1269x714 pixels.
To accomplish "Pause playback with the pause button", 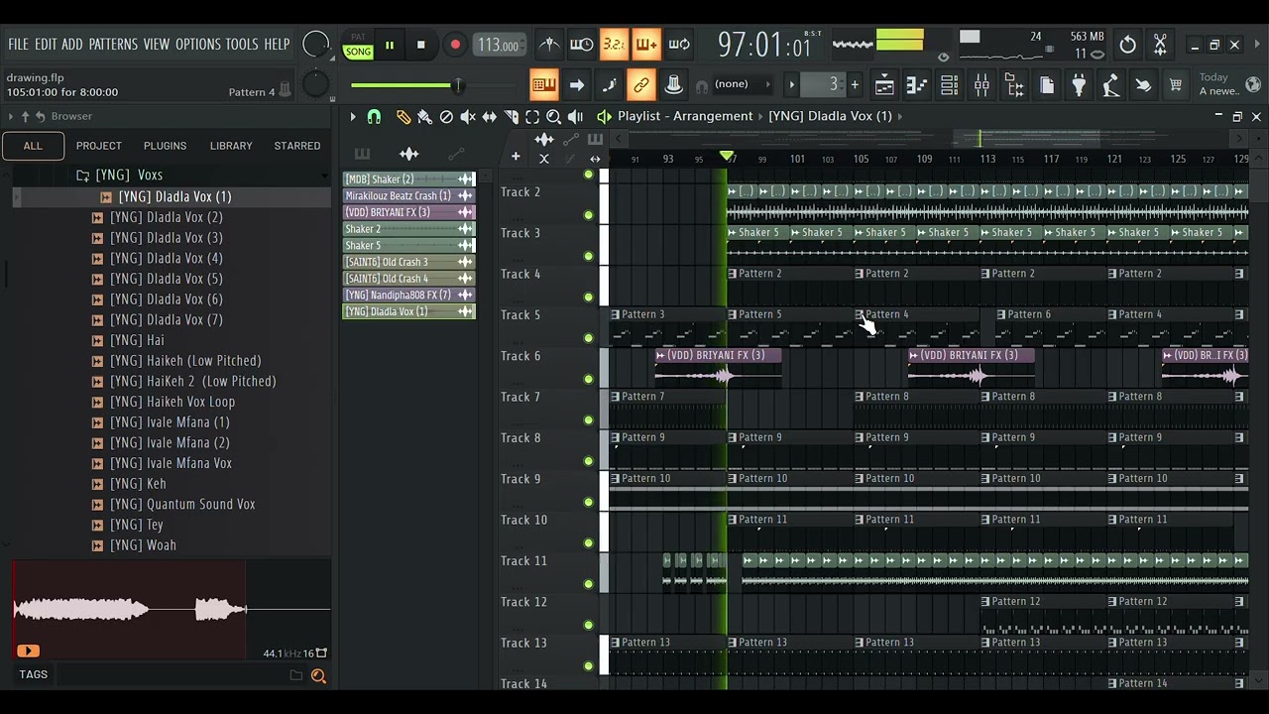I will 390,45.
